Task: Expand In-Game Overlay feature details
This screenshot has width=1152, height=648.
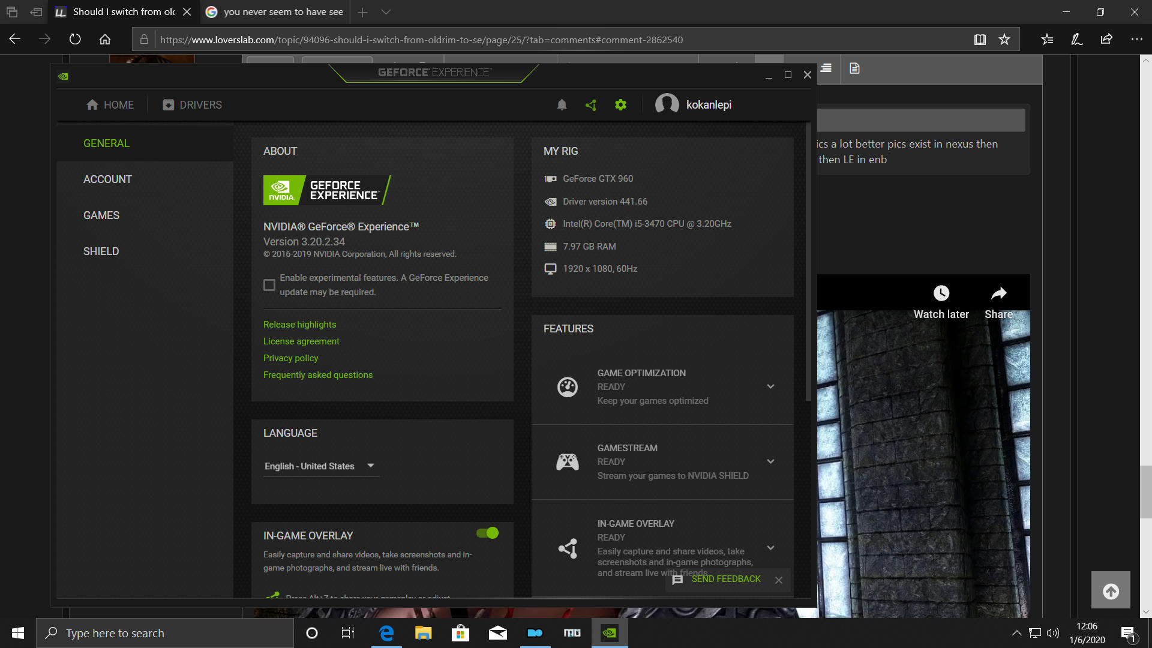Action: coord(770,548)
